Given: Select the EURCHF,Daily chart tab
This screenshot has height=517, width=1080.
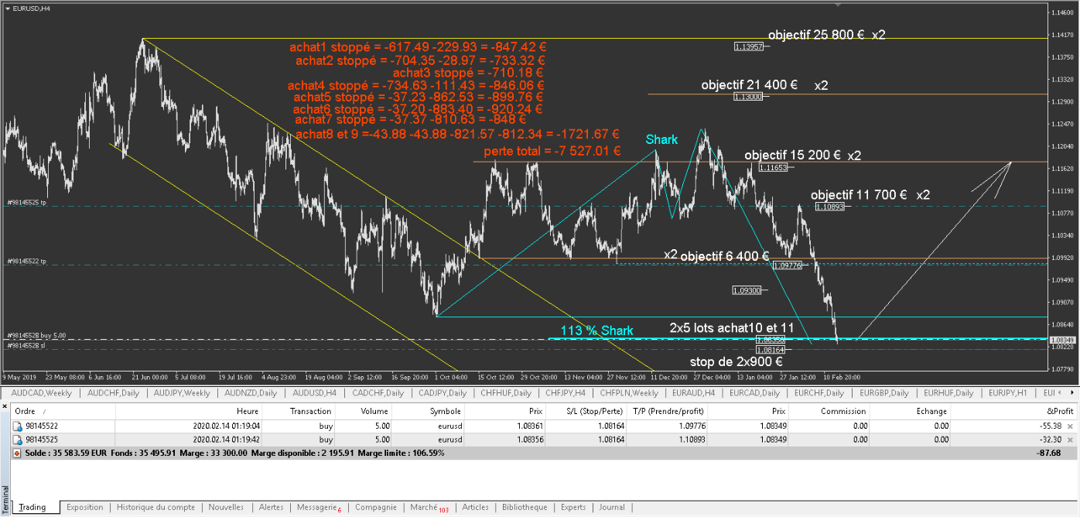Looking at the screenshot, I should click(820, 393).
